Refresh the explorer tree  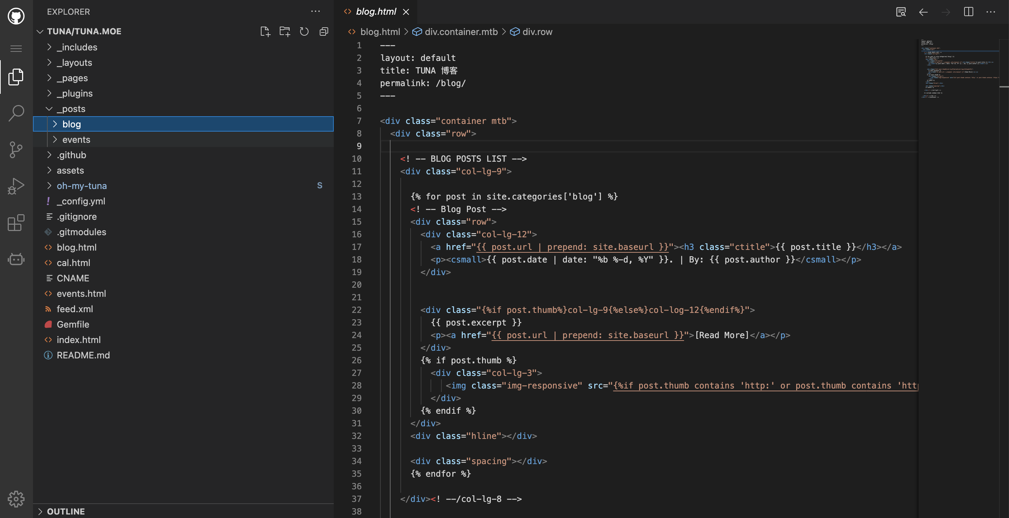(x=304, y=31)
